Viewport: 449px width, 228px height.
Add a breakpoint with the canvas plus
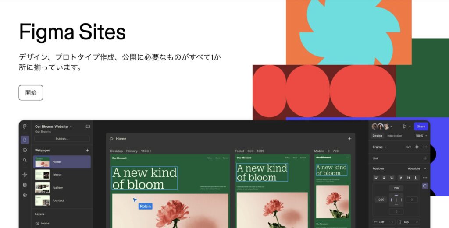tap(349, 139)
